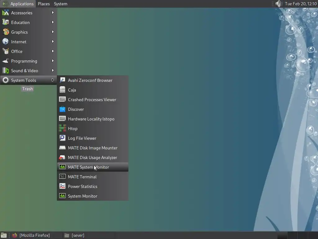Choose the Crashed Processes Viewer label
Image resolution: width=318 pixels, height=239 pixels.
(92, 100)
